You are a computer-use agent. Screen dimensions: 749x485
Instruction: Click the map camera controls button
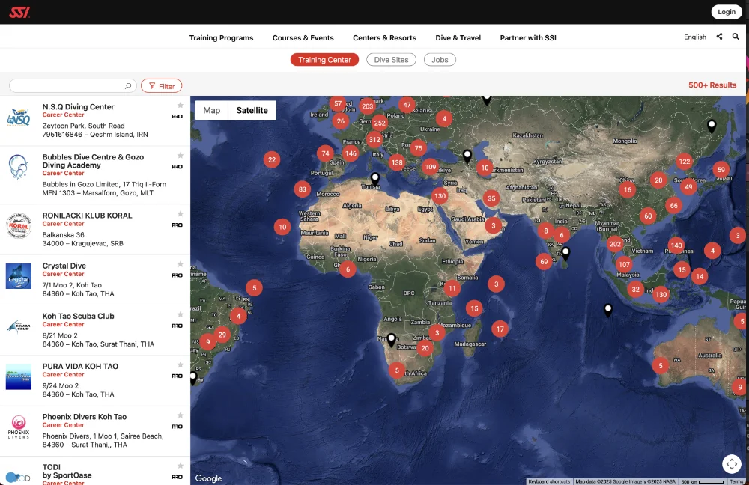[x=731, y=463]
